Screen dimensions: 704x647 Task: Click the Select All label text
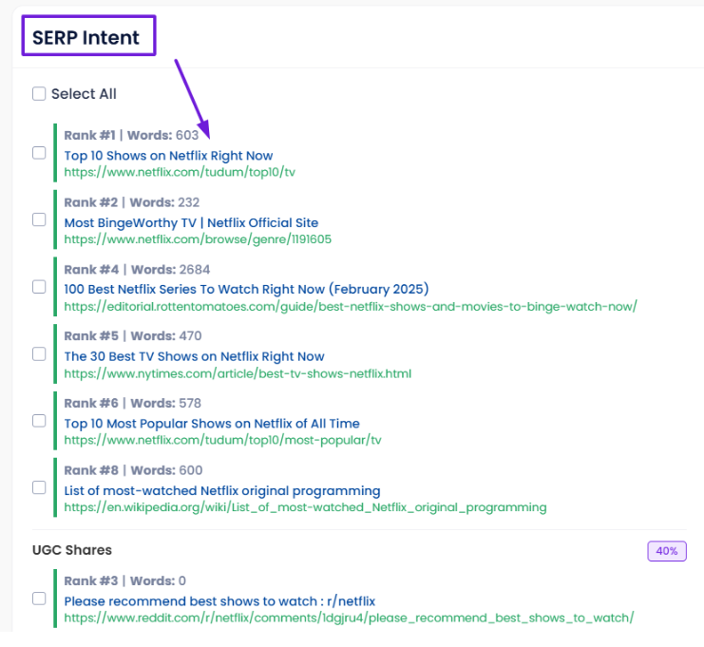click(84, 94)
